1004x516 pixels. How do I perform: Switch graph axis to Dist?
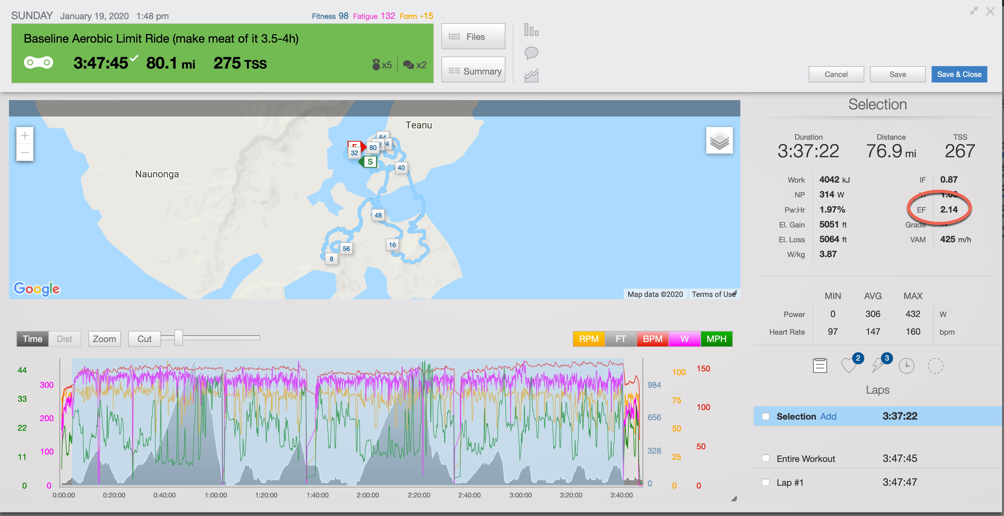(64, 339)
